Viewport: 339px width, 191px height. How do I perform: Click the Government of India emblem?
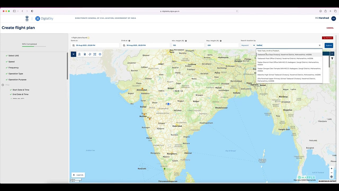(27, 18)
